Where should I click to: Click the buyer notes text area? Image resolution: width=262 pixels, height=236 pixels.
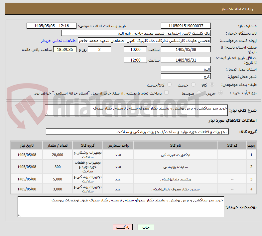click(x=121, y=207)
